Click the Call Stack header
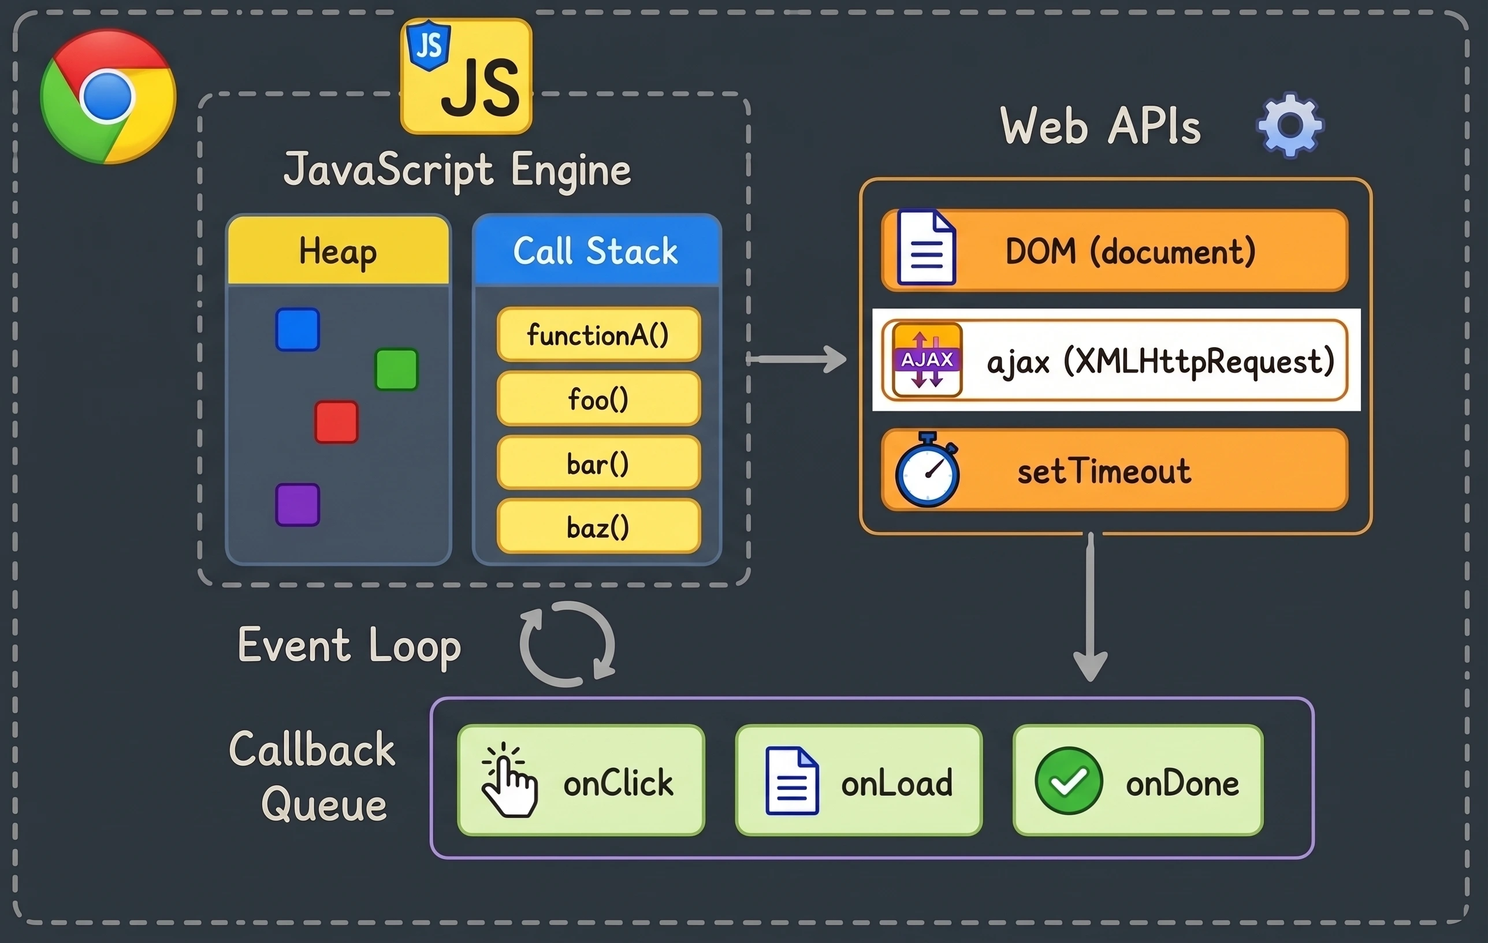1488x943 pixels. (597, 250)
